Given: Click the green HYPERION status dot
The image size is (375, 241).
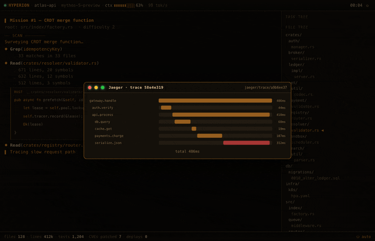Looking at the screenshot, I should (5, 5).
